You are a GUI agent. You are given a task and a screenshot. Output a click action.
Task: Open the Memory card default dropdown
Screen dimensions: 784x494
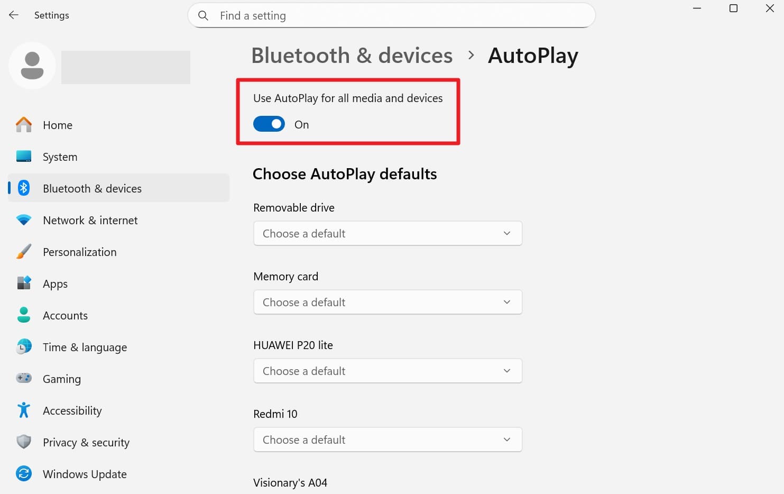coord(388,302)
